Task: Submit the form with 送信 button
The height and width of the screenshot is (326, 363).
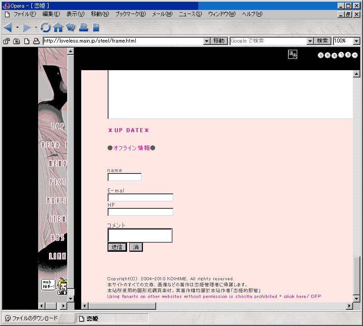Action: [x=117, y=247]
